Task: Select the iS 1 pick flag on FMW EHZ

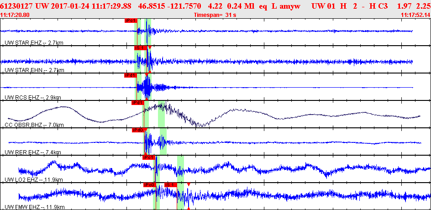Action: coord(170,185)
